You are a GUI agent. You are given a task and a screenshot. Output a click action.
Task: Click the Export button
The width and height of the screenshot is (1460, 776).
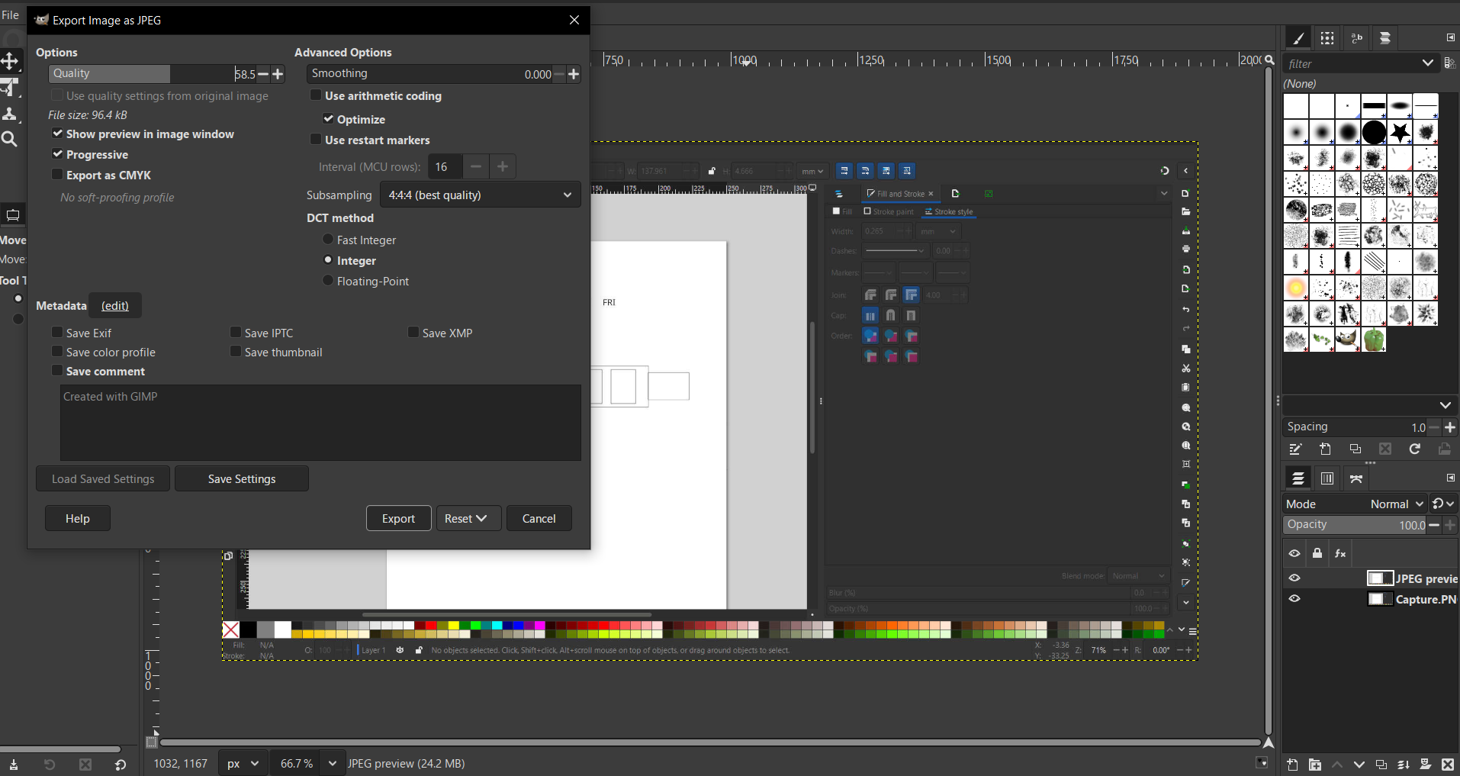coord(398,518)
